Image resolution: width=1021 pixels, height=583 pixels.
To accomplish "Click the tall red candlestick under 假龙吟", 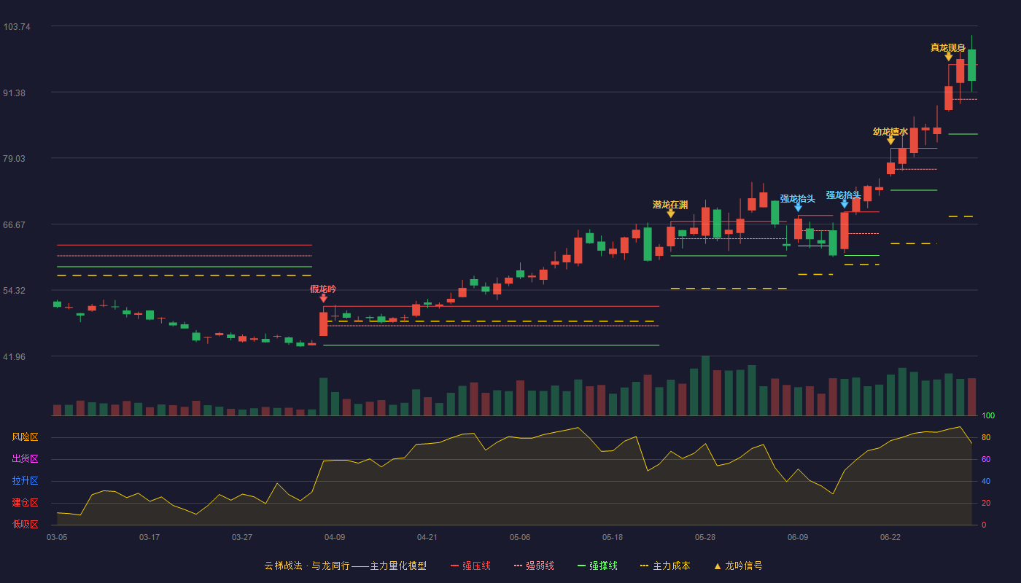I will [x=323, y=324].
